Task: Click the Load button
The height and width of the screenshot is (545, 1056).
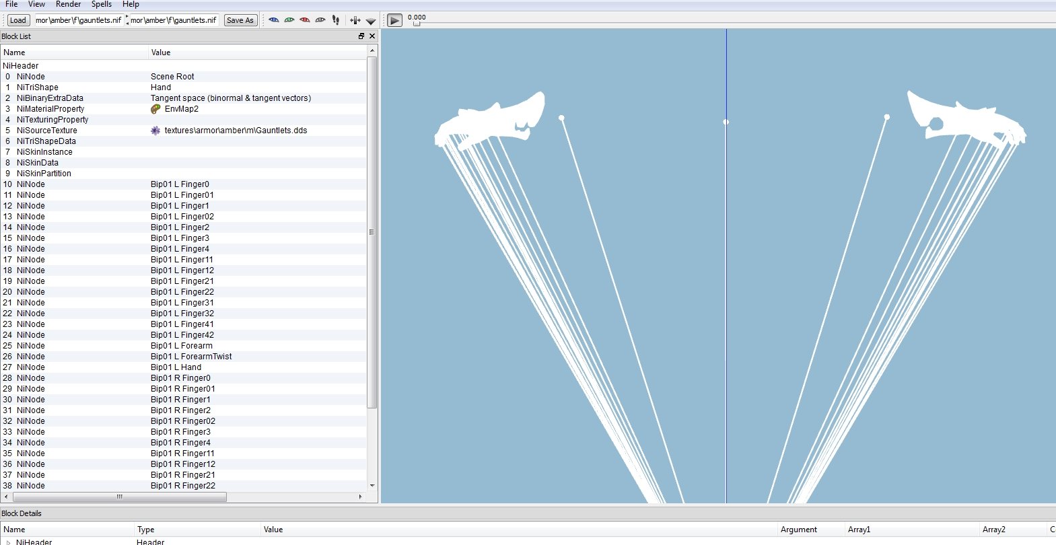Action: coord(18,20)
